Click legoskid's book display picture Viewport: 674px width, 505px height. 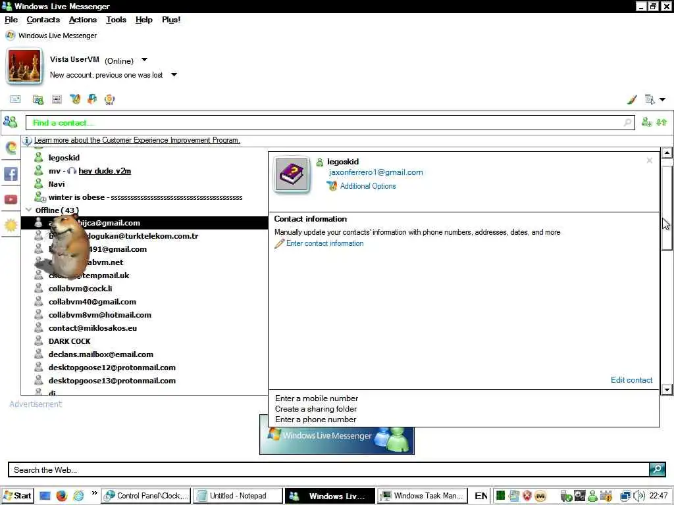click(292, 174)
